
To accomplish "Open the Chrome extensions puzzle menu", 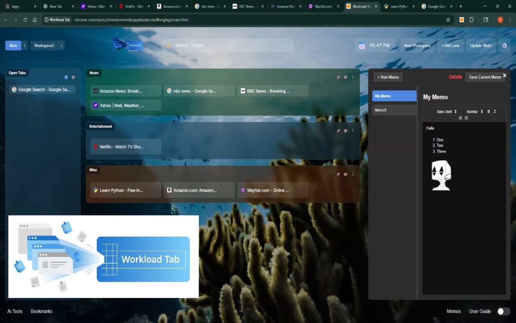I will tap(472, 20).
